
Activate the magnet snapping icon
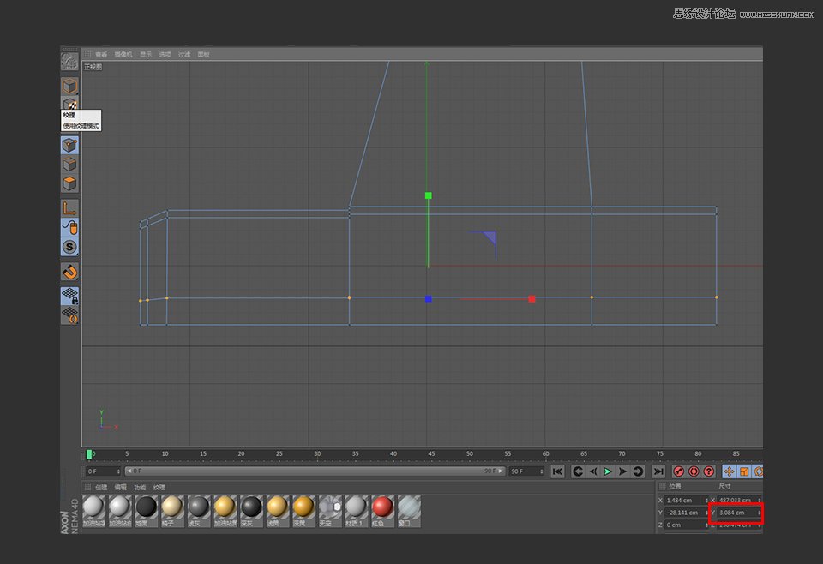[69, 272]
